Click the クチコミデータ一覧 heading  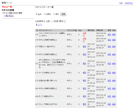[x=44, y=7]
